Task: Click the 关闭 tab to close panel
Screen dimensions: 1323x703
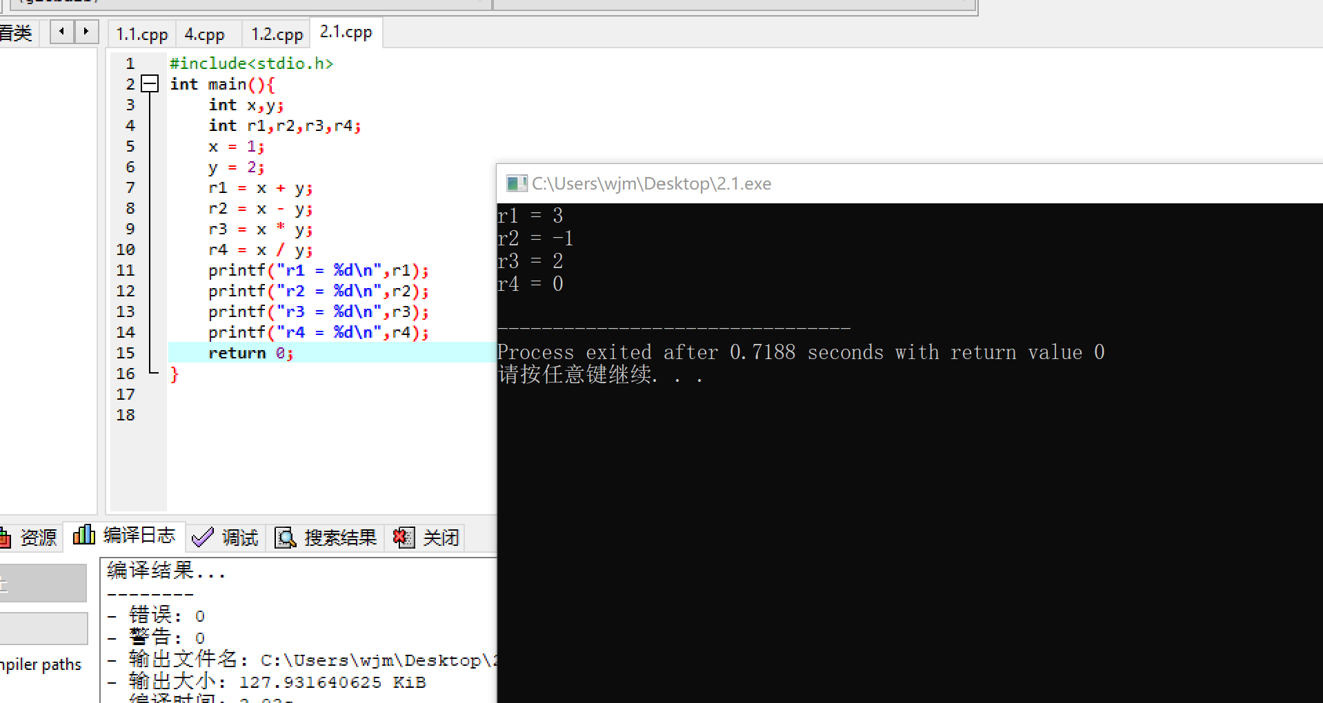Action: pos(426,537)
